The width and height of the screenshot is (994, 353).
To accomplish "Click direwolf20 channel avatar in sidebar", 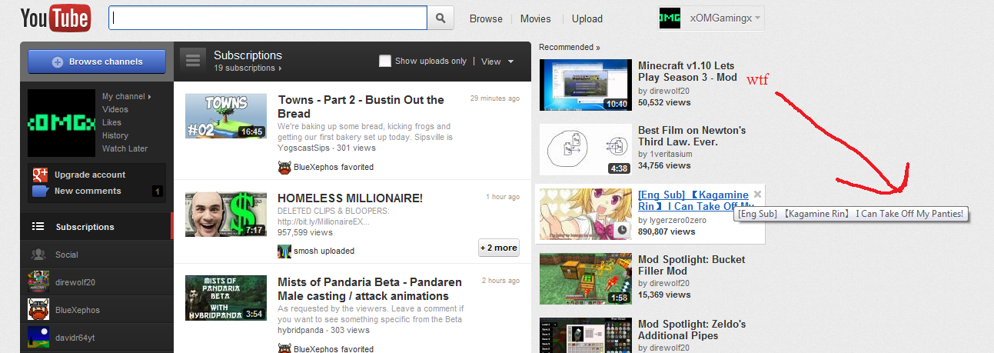I will coord(38,282).
